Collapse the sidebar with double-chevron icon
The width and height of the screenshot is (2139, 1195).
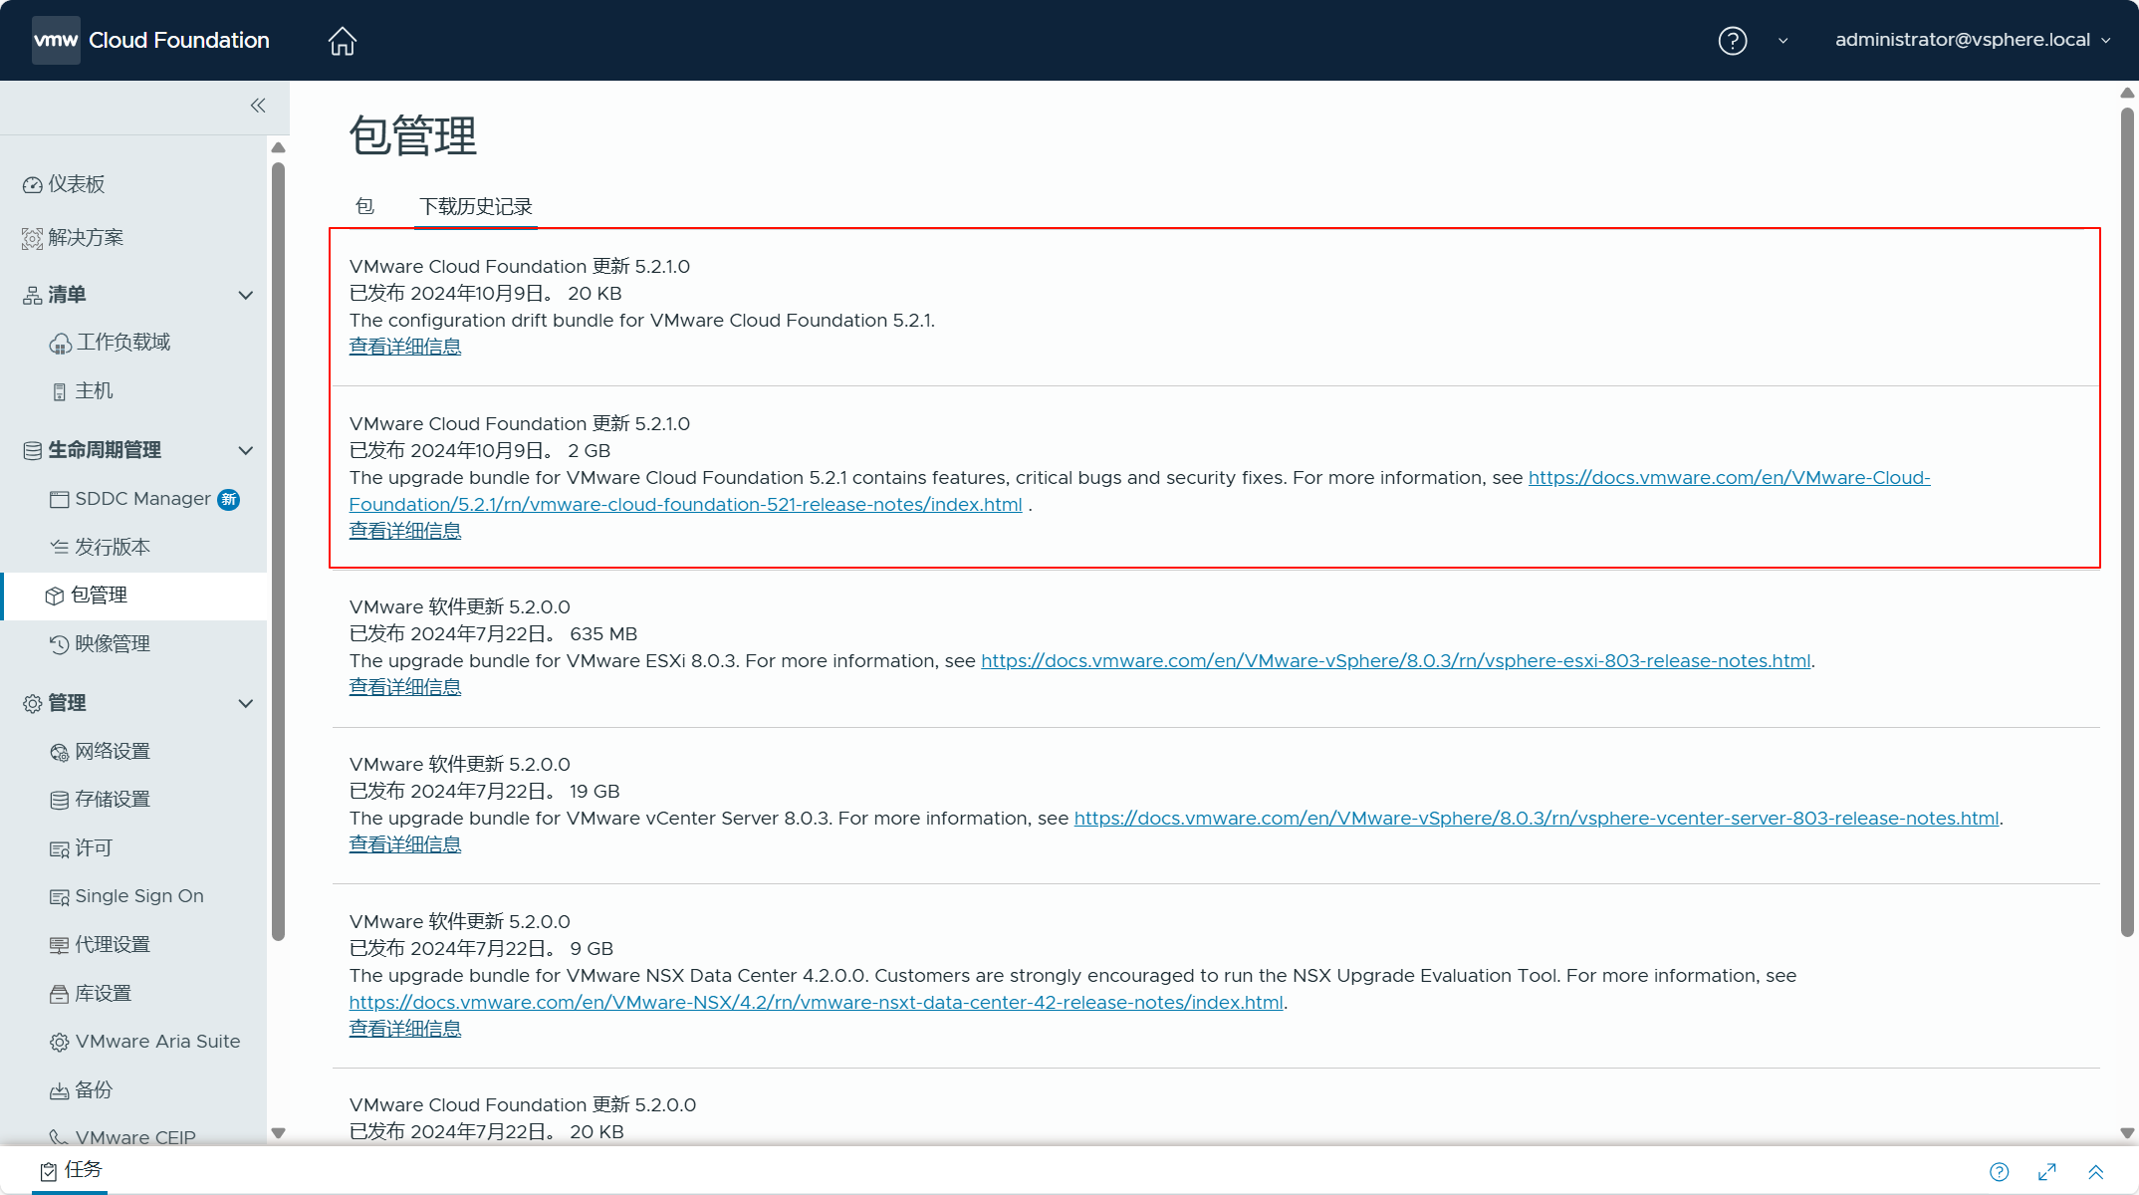pos(258,106)
